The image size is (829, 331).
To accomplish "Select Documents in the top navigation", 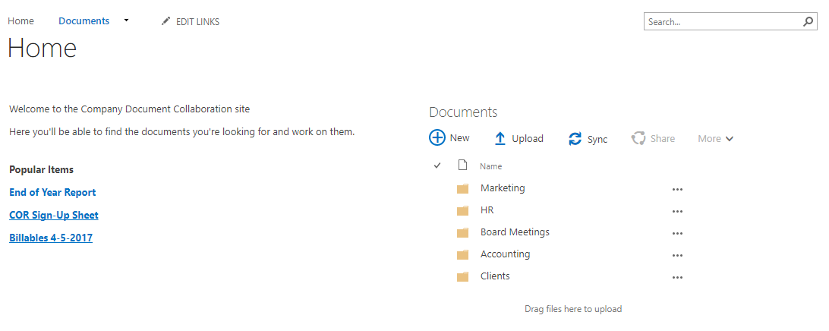I will click(84, 21).
